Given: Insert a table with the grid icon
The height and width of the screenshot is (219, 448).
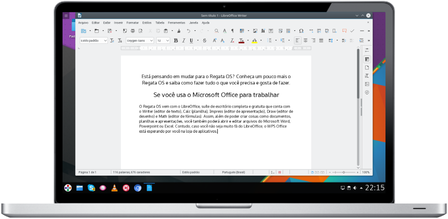Looking at the screenshot, I should pyautogui.click(x=242, y=31).
